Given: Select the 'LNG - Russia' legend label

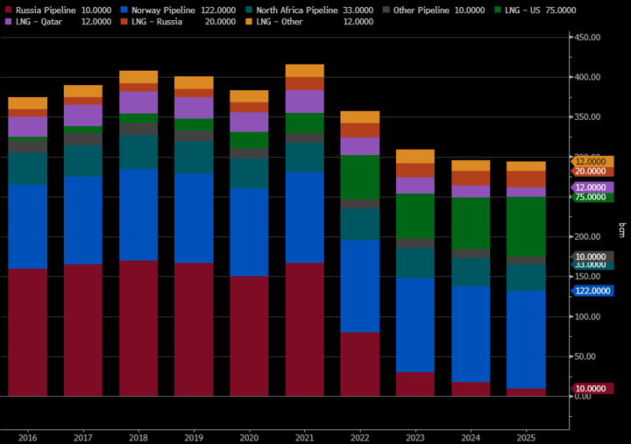Looking at the screenshot, I should (x=157, y=22).
